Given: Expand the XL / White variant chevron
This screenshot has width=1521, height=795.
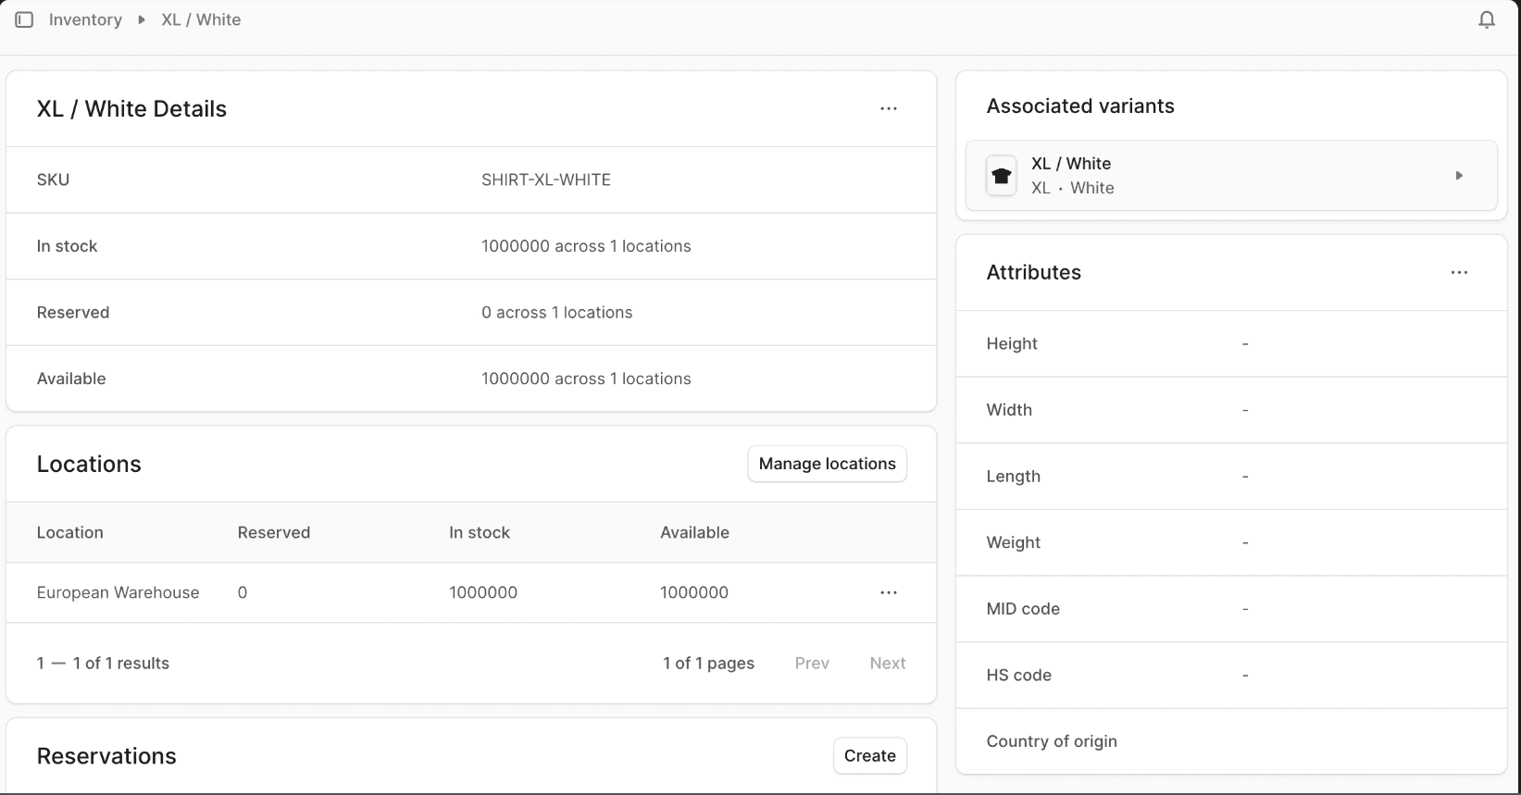Looking at the screenshot, I should coord(1459,176).
